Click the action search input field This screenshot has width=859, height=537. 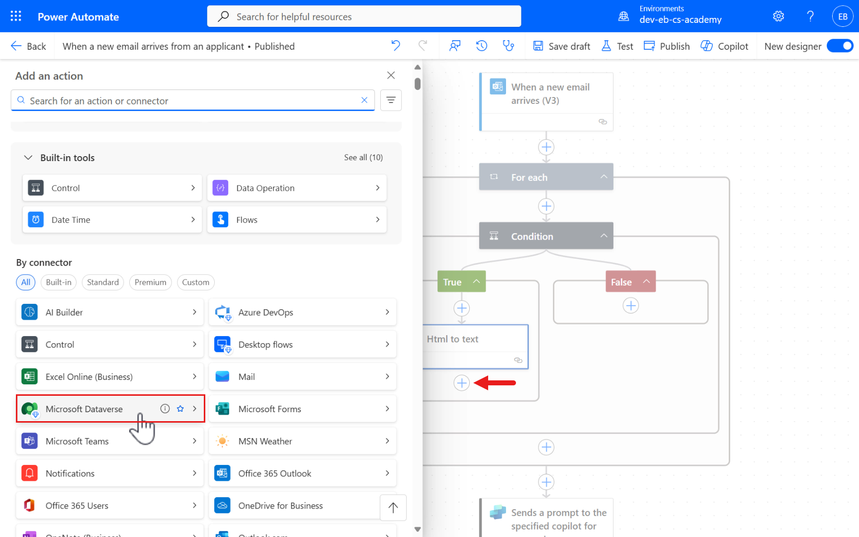pyautogui.click(x=191, y=101)
